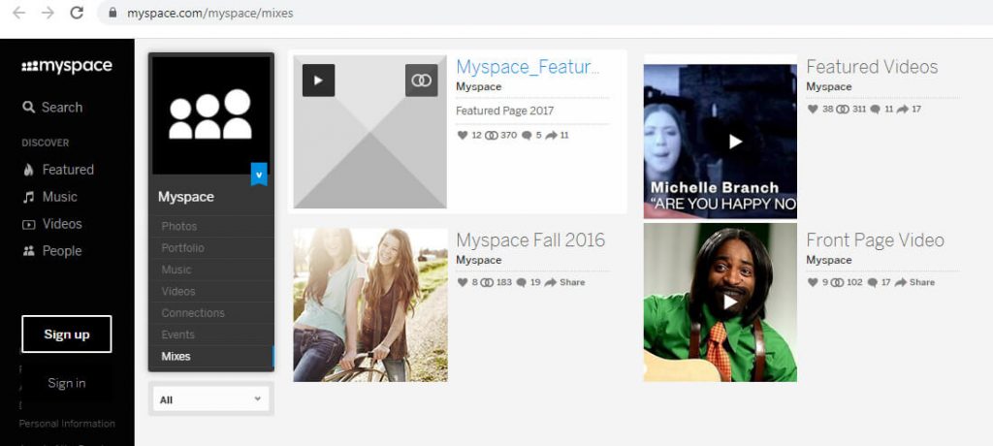The height and width of the screenshot is (446, 993).
Task: Like the Myspace Fall 2016 mix
Action: (463, 282)
